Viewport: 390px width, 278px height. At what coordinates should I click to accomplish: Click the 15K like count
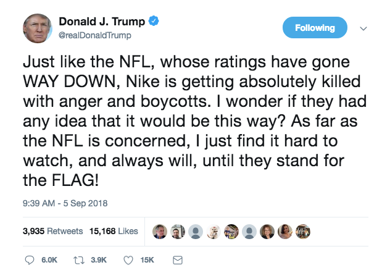click(x=147, y=261)
